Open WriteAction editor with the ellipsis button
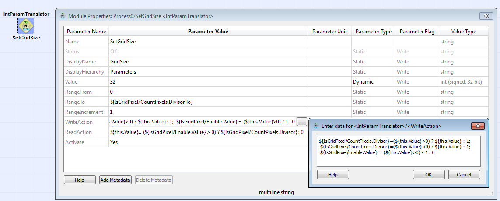This screenshot has height=201, width=500. (302, 122)
